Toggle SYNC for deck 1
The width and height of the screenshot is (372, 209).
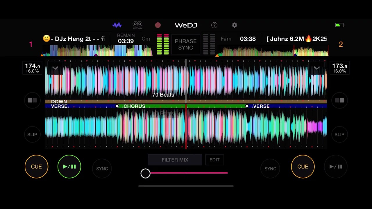[x=102, y=169]
